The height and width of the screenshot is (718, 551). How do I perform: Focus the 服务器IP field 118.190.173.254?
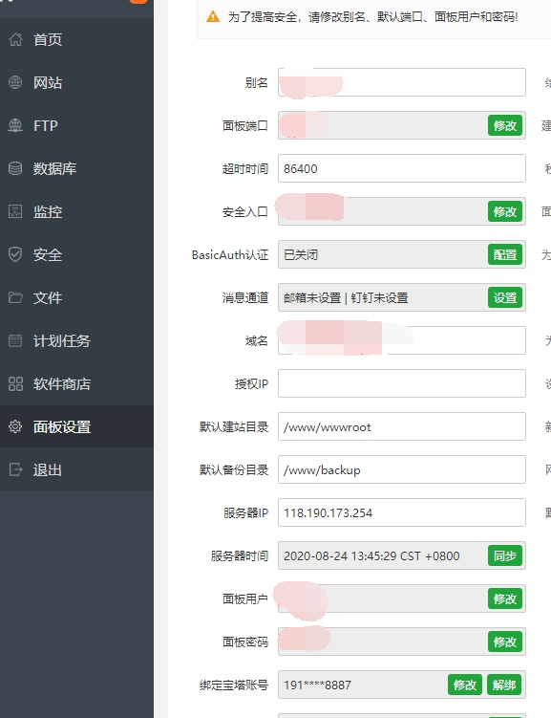[402, 512]
